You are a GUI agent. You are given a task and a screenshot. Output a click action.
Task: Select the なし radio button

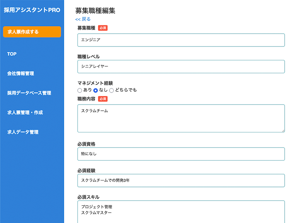tap(96, 91)
